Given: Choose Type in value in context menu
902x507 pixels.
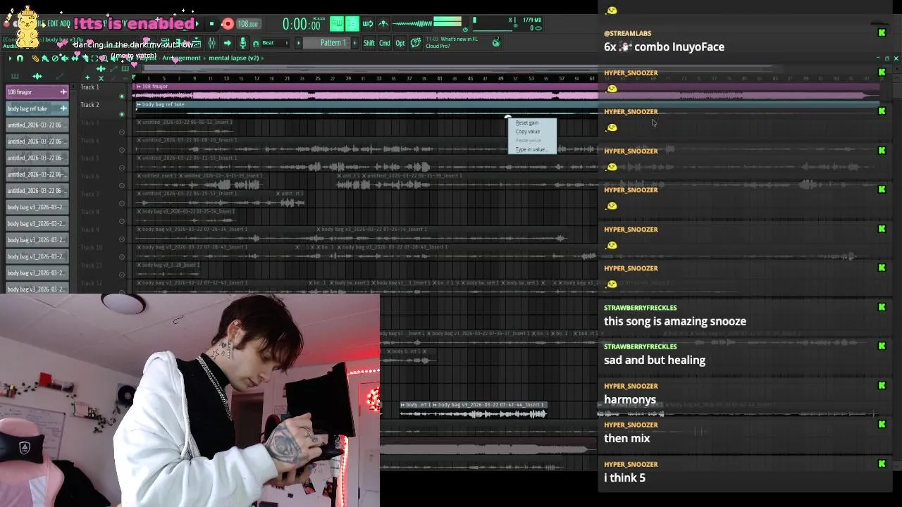Looking at the screenshot, I should click(531, 149).
